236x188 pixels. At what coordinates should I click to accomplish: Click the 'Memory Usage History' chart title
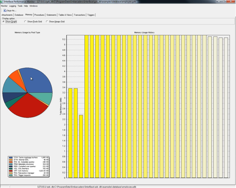(144, 32)
